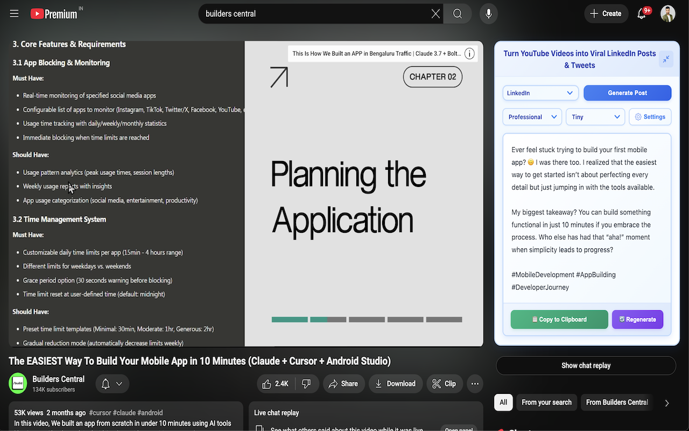Copy generated post to clipboard
This screenshot has height=431, width=689.
pyautogui.click(x=559, y=319)
